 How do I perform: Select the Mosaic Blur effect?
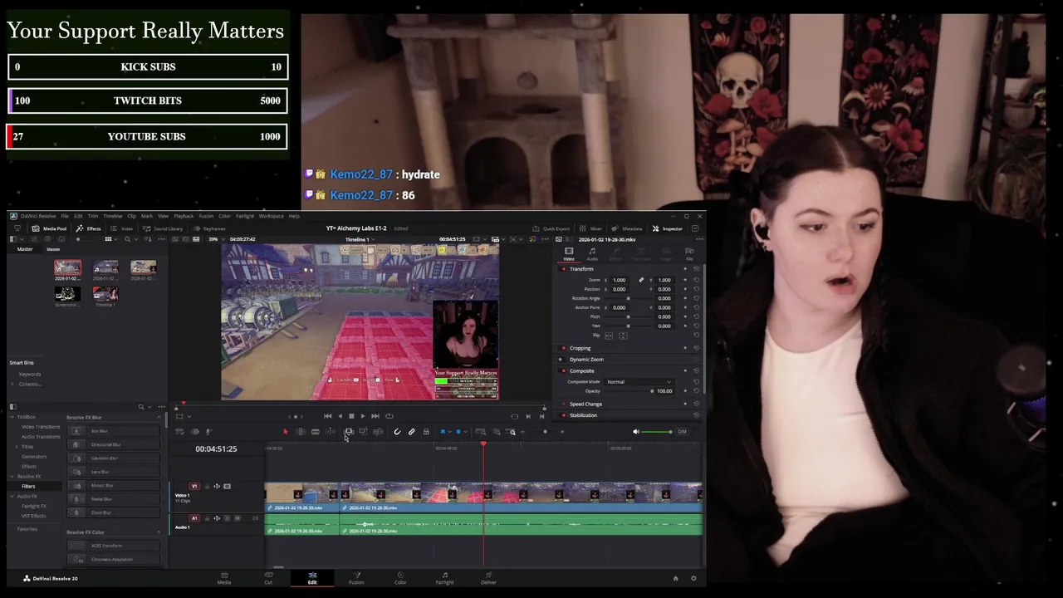pyautogui.click(x=114, y=485)
